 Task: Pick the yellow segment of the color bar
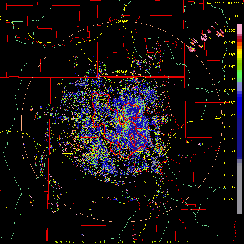[239, 53]
